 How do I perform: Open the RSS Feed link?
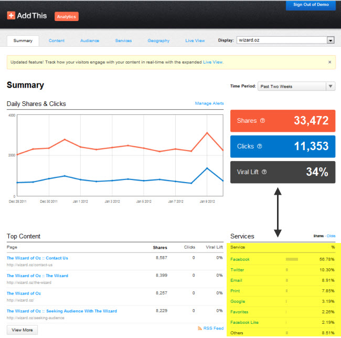click(x=214, y=328)
